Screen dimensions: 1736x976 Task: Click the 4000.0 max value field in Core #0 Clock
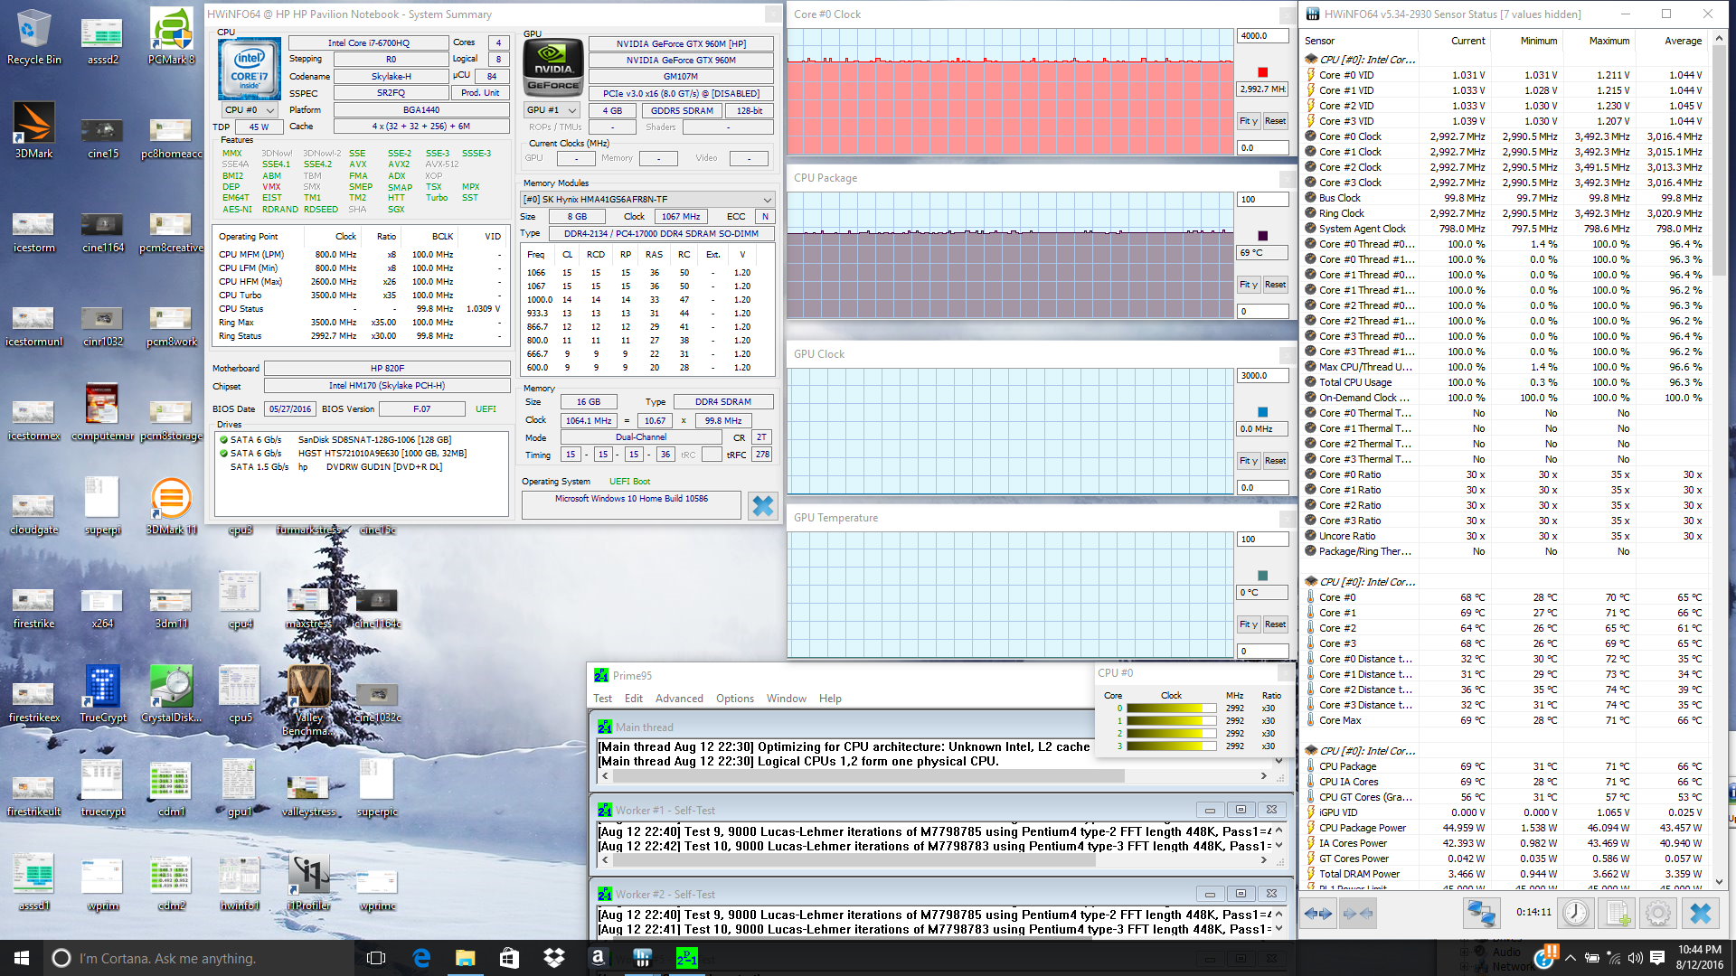point(1262,36)
